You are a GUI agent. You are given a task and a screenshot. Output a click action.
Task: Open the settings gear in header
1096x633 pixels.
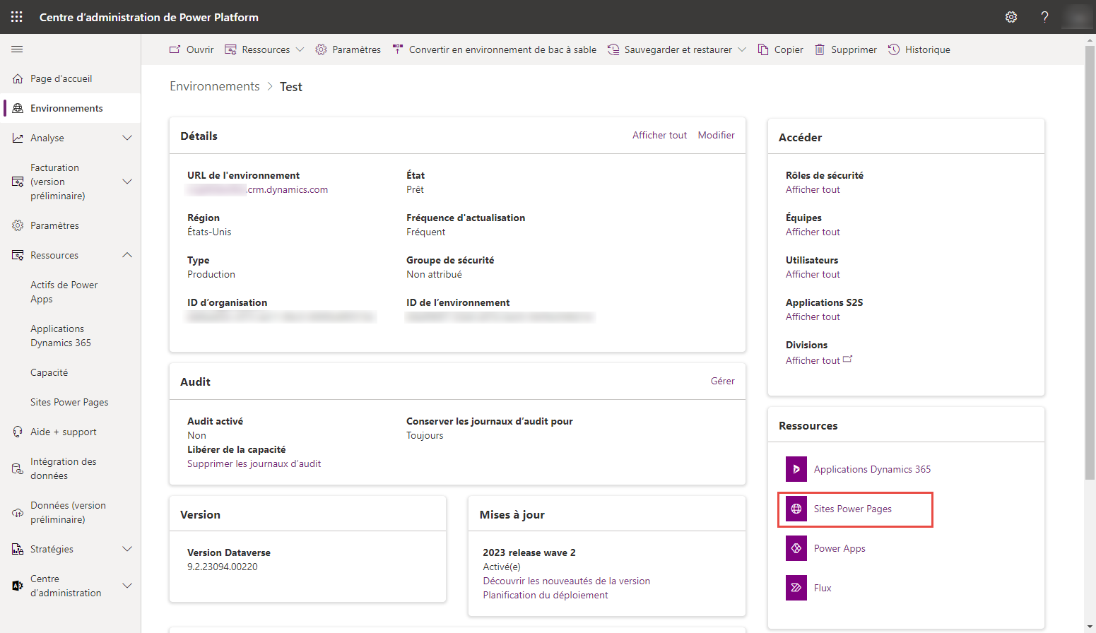point(1011,17)
